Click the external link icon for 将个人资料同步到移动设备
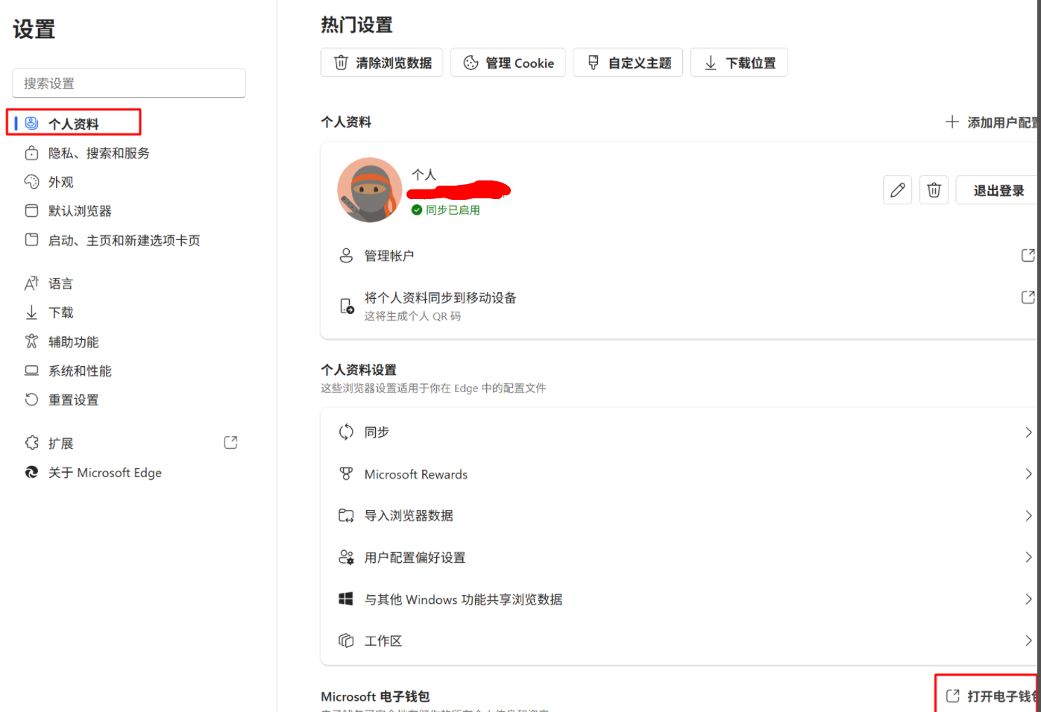Image resolution: width=1041 pixels, height=712 pixels. pos(1028,297)
